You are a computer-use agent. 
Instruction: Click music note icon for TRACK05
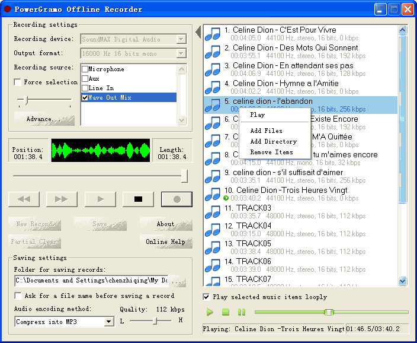213,248
